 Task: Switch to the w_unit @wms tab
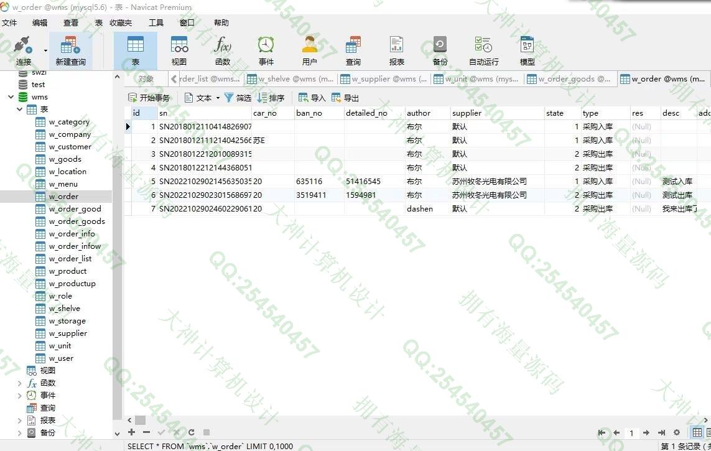point(477,79)
